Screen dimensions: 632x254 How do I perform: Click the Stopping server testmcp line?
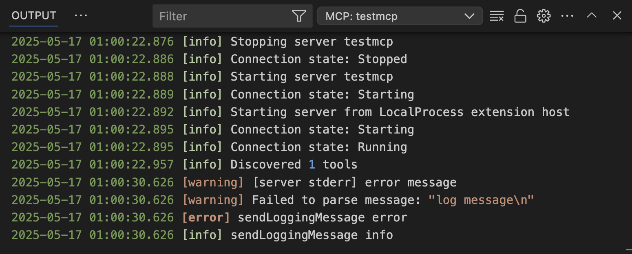(202, 42)
